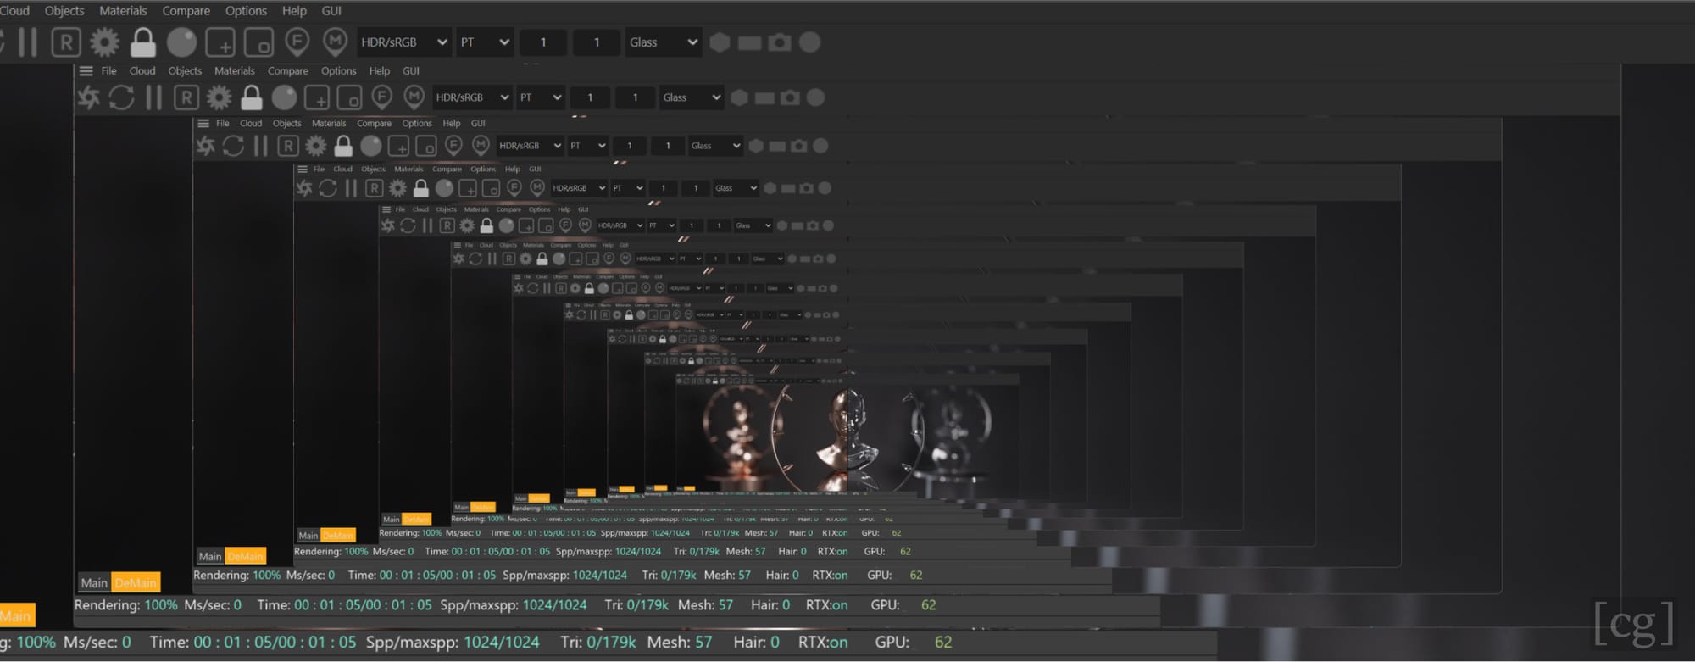Viewport: 1695px width, 662px height.
Task: Switch to the Main tab in third nested window
Action: [x=209, y=556]
